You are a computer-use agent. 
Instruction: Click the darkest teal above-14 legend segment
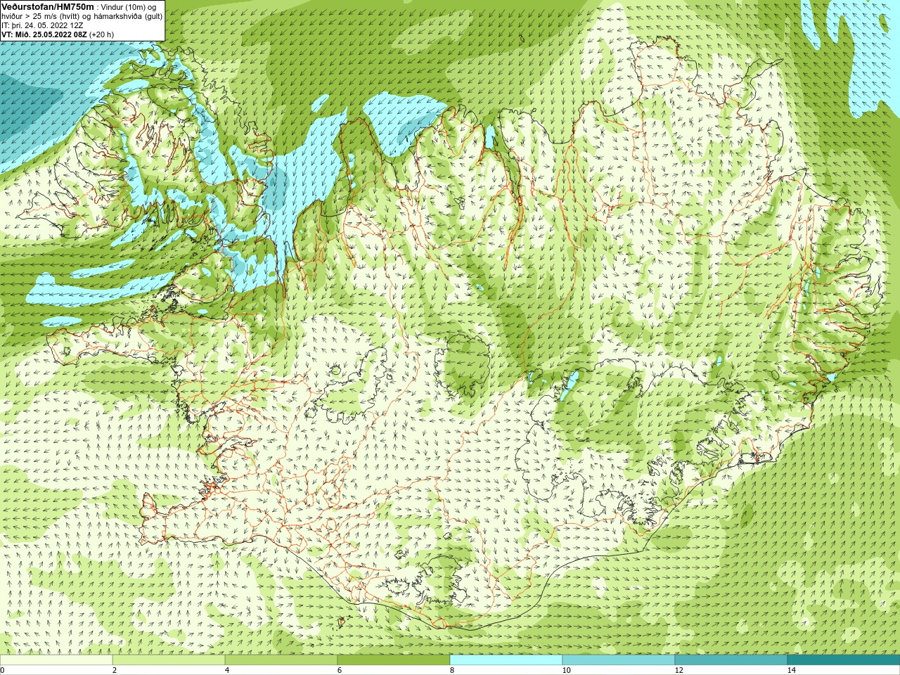844,660
